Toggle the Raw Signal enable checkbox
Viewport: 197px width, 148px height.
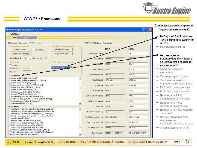point(11,66)
